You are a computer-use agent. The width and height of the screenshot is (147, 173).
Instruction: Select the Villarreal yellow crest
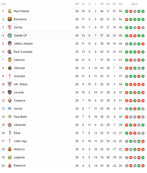(10, 68)
